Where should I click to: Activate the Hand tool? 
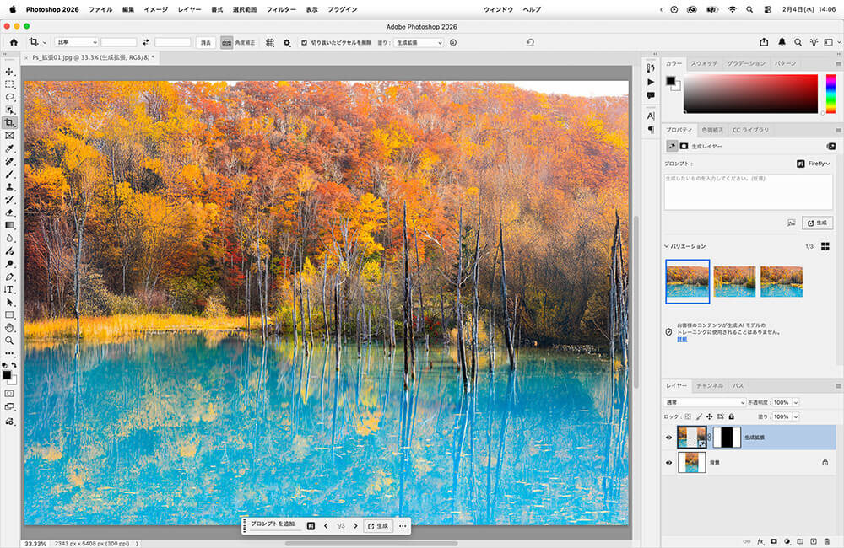(9, 327)
